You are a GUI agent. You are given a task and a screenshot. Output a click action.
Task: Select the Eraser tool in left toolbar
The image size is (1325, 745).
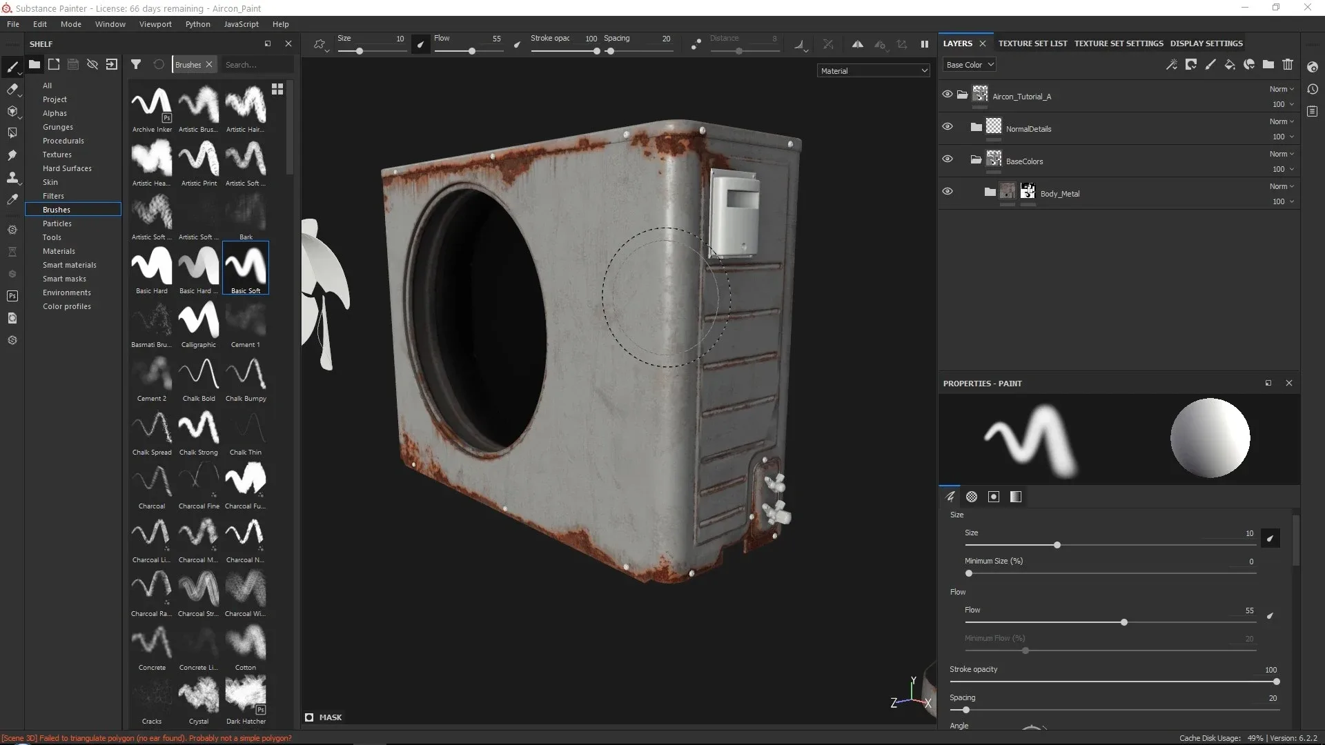12,89
